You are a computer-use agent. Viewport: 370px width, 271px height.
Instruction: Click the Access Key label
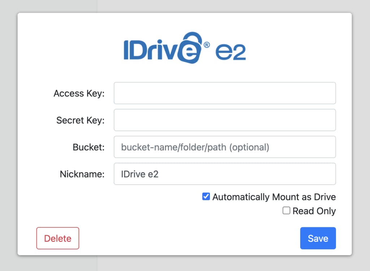click(79, 93)
